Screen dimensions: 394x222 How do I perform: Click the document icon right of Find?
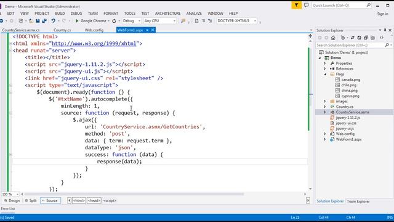pyautogui.click(x=196, y=21)
